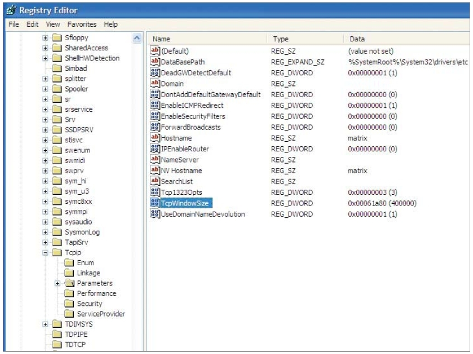Expand the srservice key
Viewport: 473px width, 354px height.
45,109
